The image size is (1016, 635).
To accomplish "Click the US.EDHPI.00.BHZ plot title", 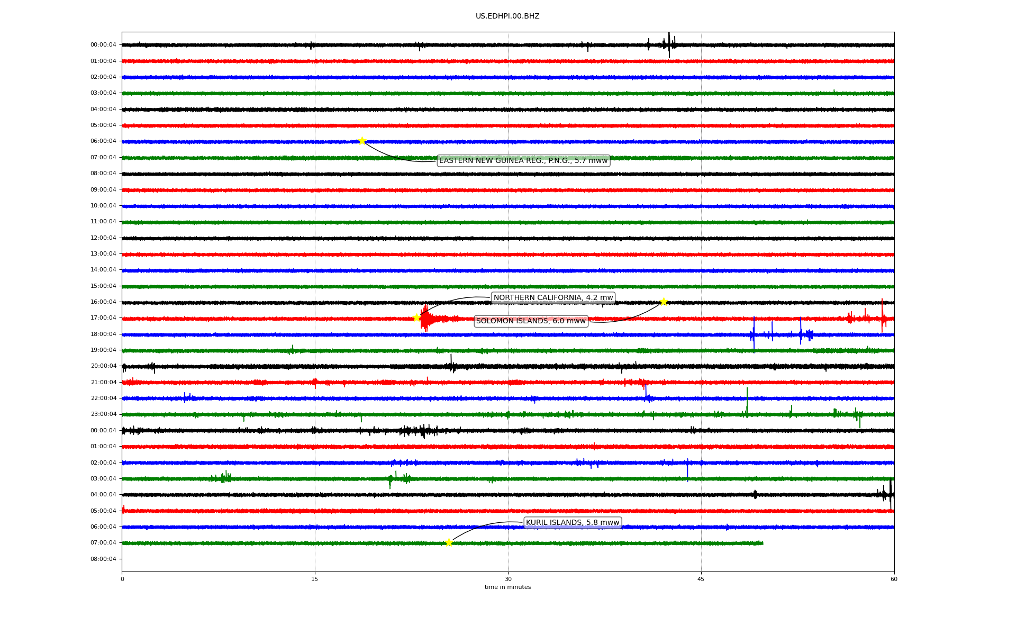I will 507,16.
